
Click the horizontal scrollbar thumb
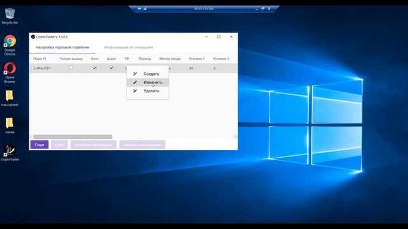point(73,137)
